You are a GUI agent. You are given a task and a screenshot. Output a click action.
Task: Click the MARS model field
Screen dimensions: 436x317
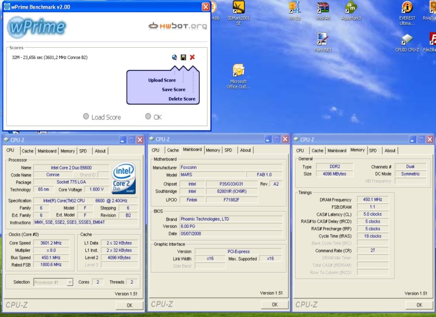(x=213, y=175)
